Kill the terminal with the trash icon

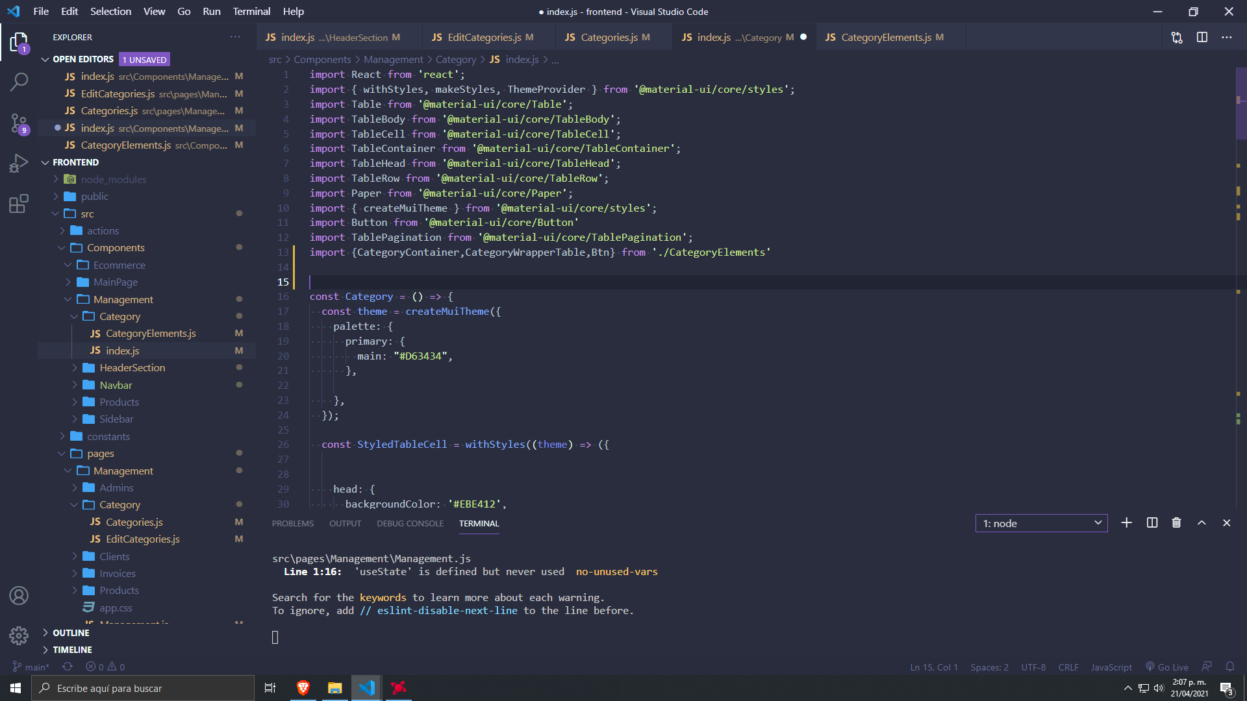[x=1176, y=523]
